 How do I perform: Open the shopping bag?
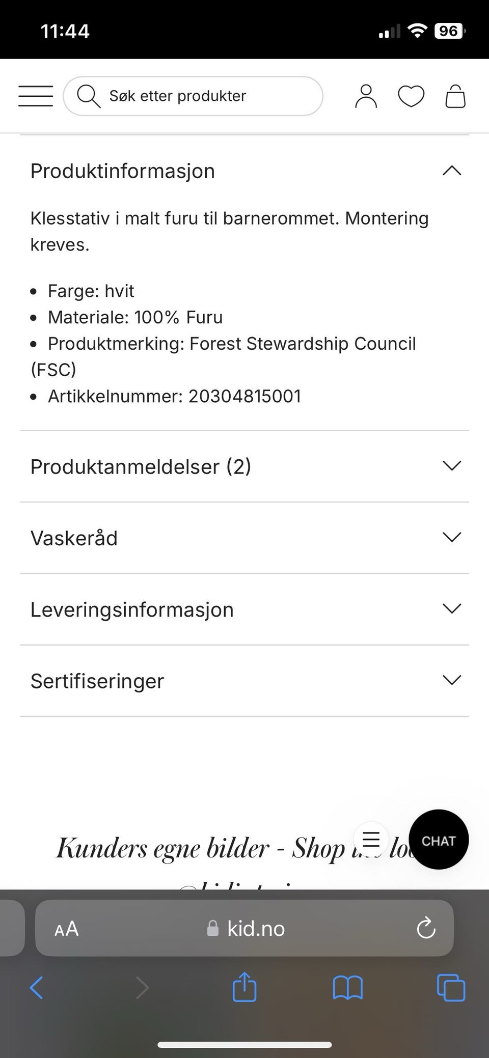pyautogui.click(x=455, y=96)
